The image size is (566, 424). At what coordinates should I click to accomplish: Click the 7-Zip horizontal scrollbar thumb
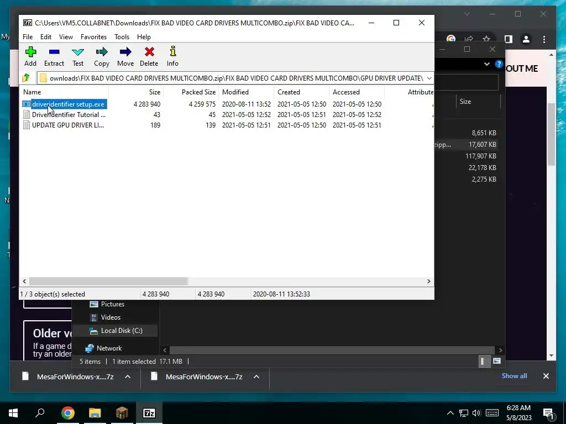tap(108, 281)
